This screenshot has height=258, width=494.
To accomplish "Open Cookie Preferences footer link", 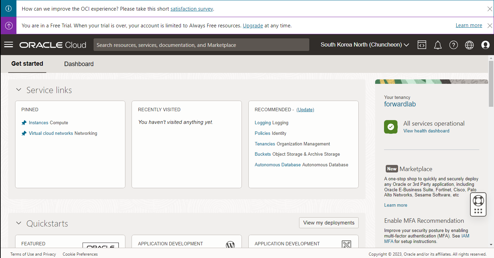I will click(x=80, y=254).
